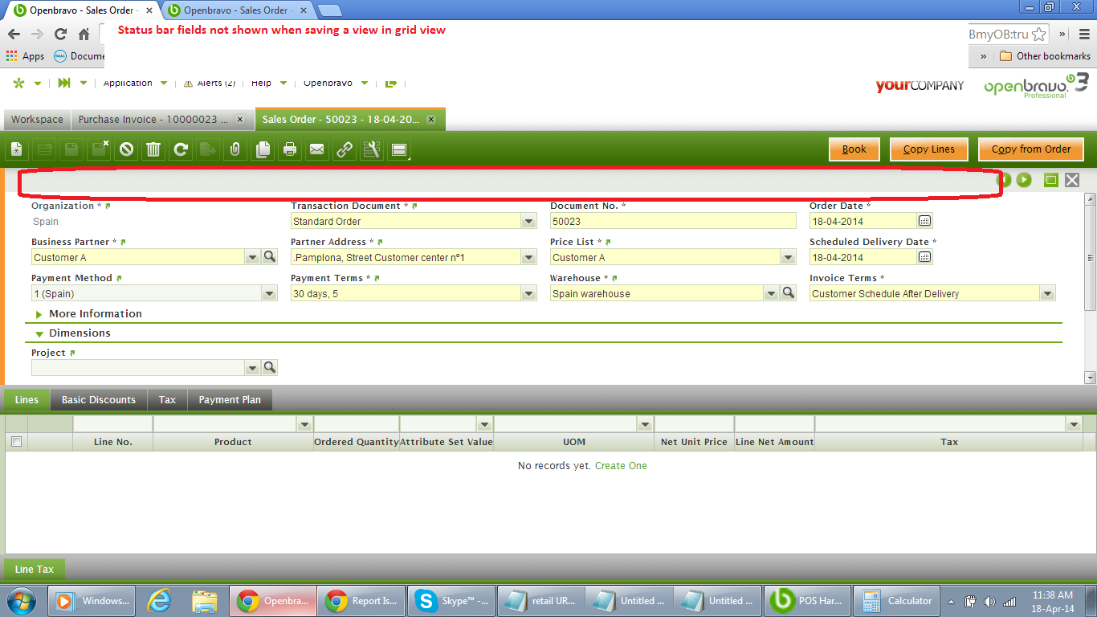Open the Basic Discounts tab
This screenshot has width=1097, height=617.
coord(99,399)
